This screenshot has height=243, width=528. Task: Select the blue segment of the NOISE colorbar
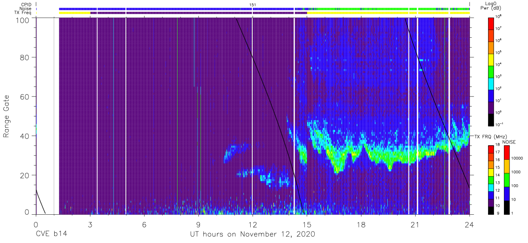(x=506, y=194)
